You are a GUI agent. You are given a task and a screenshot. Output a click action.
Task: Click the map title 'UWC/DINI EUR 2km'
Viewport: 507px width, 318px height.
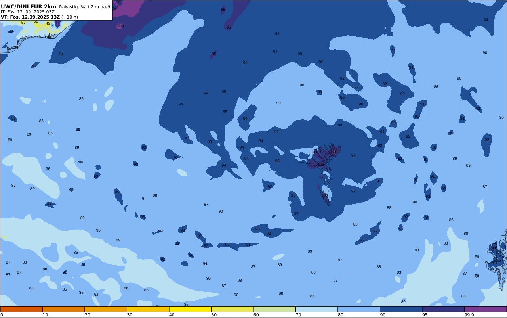pos(29,7)
